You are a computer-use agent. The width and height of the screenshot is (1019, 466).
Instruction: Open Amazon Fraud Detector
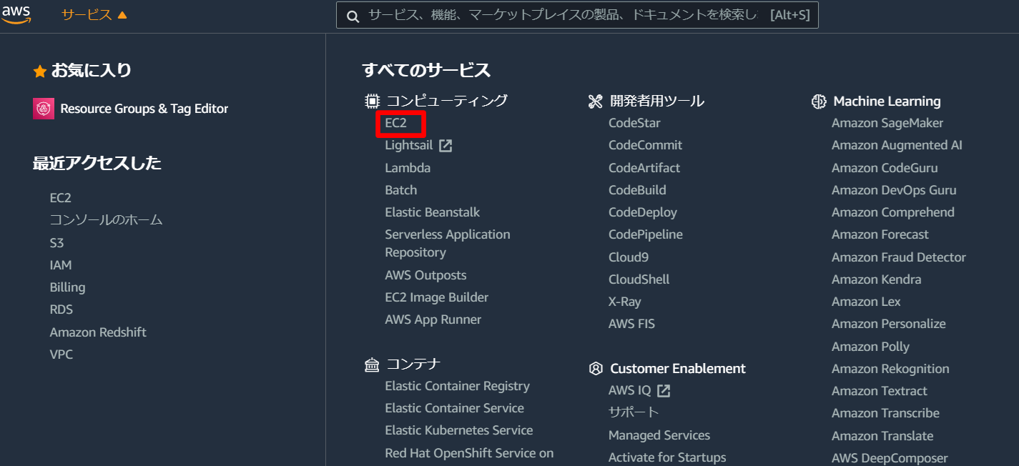click(x=899, y=257)
